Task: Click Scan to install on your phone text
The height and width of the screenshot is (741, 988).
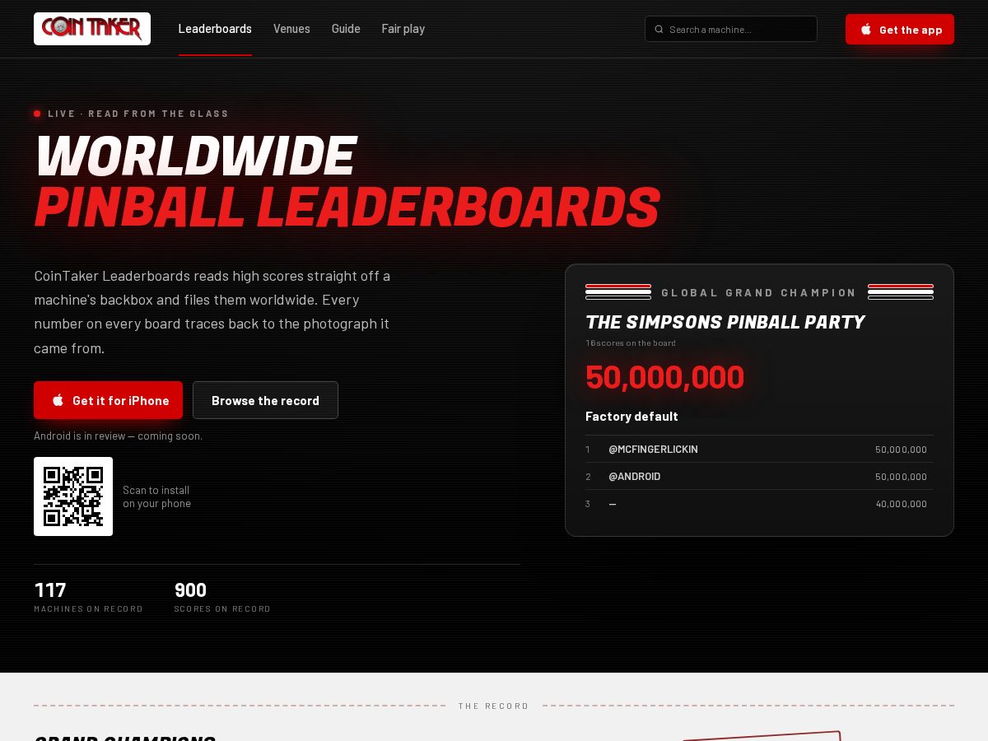Action: click(156, 496)
